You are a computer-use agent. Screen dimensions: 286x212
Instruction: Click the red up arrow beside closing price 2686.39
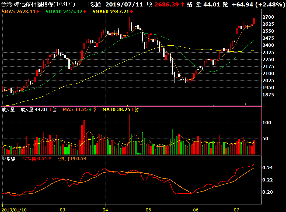click(x=183, y=5)
